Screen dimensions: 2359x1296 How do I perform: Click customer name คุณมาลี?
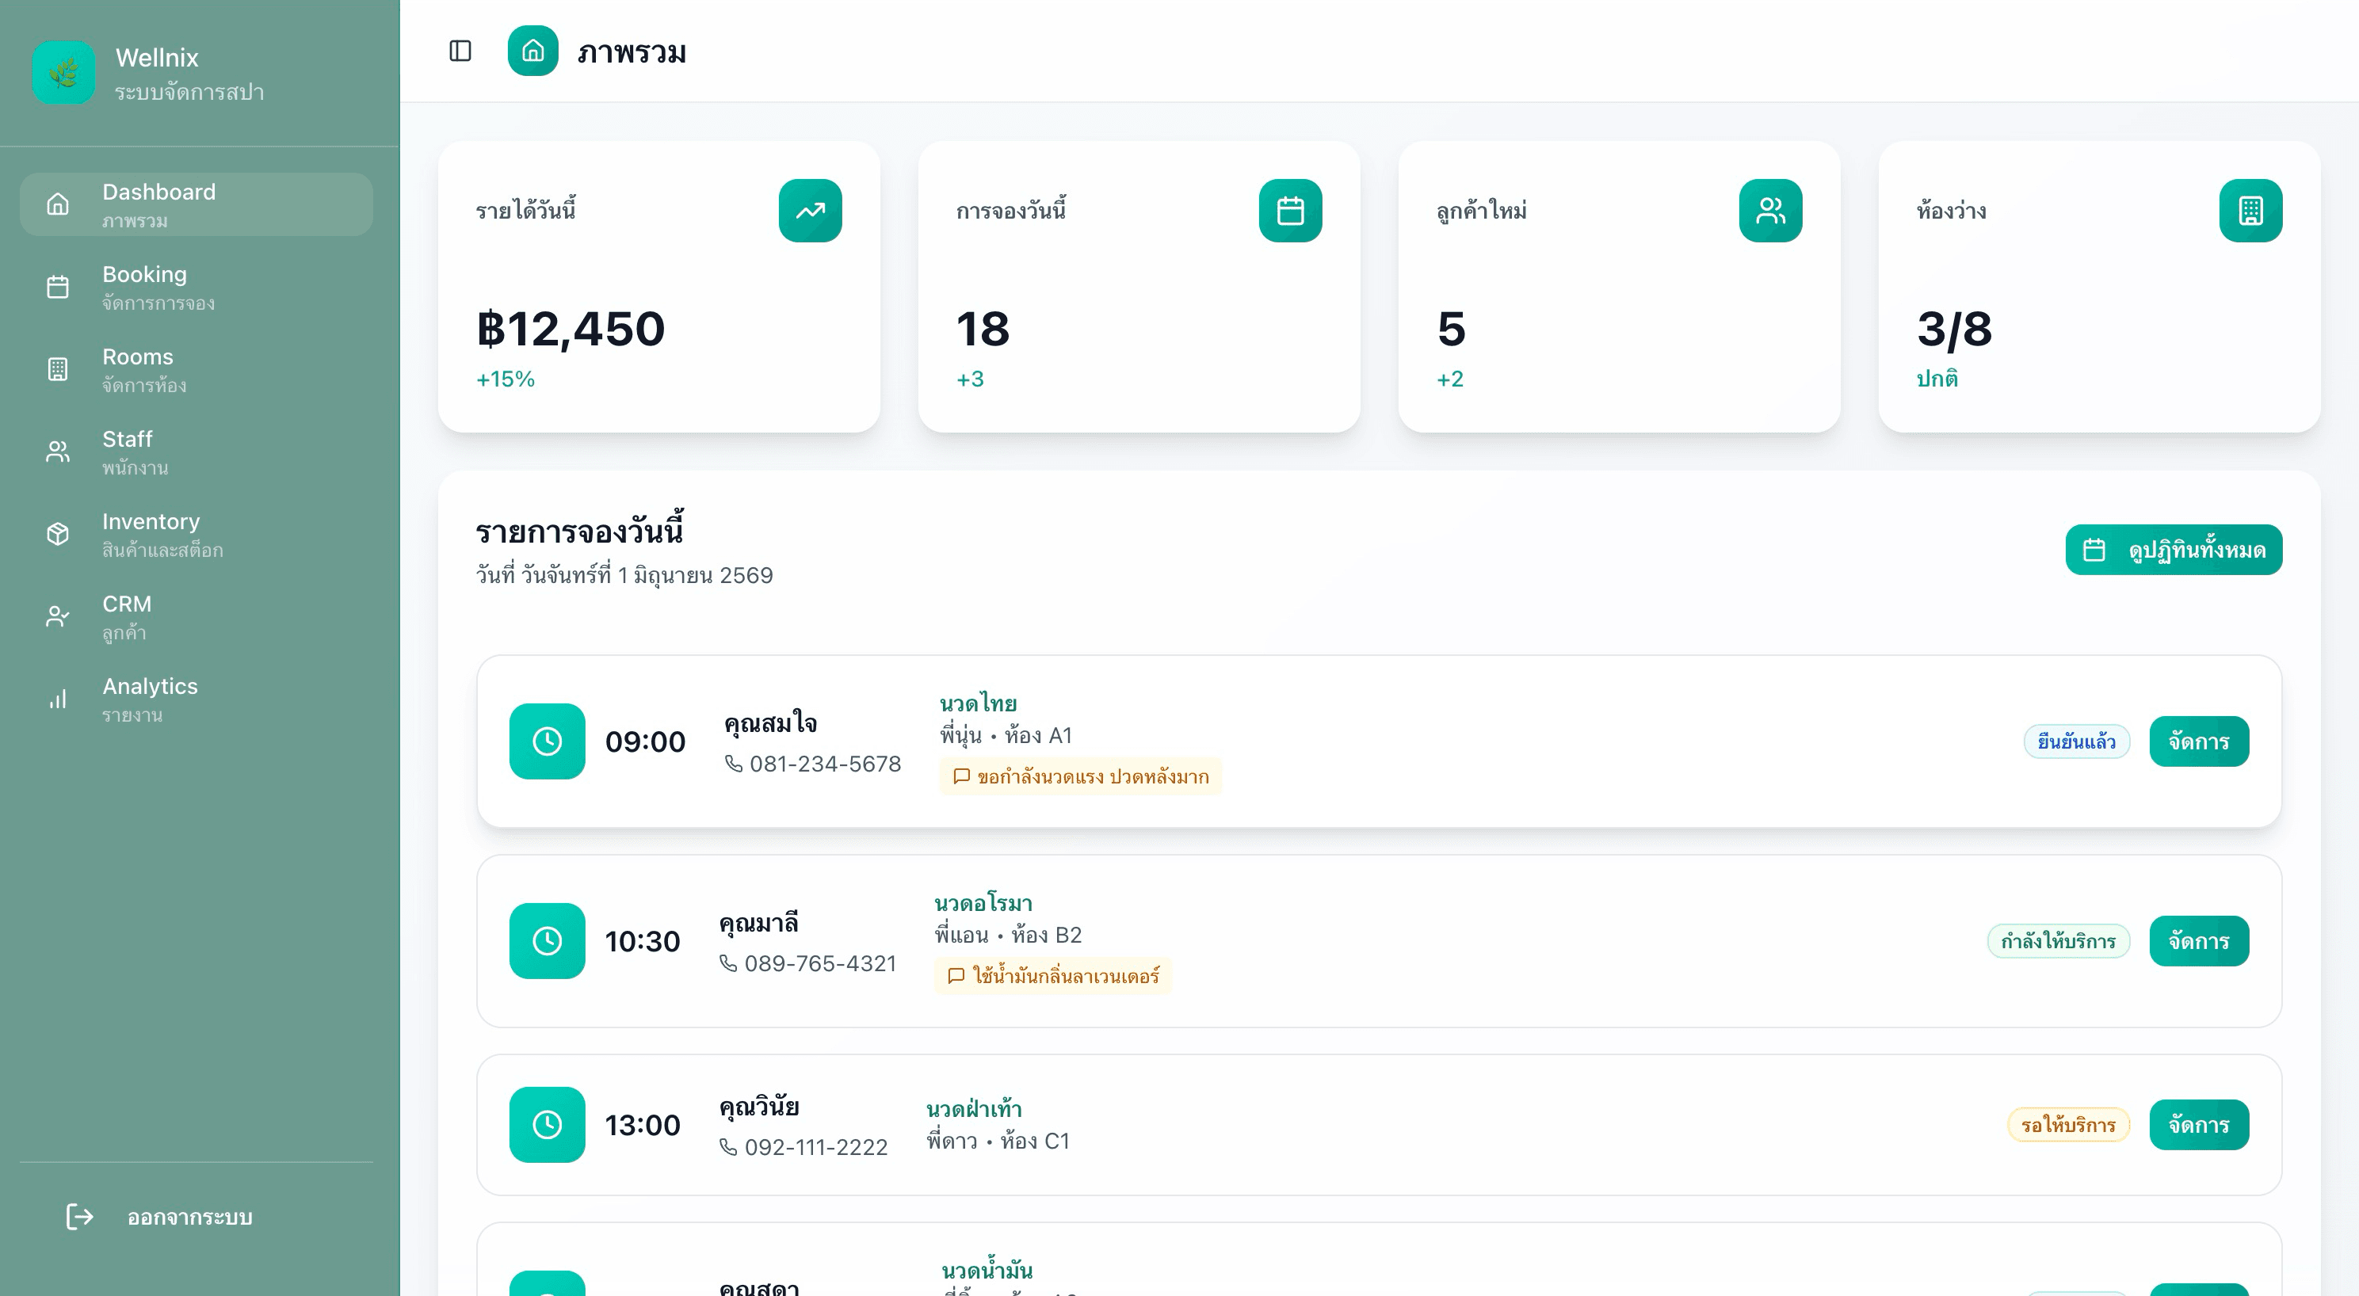click(758, 924)
